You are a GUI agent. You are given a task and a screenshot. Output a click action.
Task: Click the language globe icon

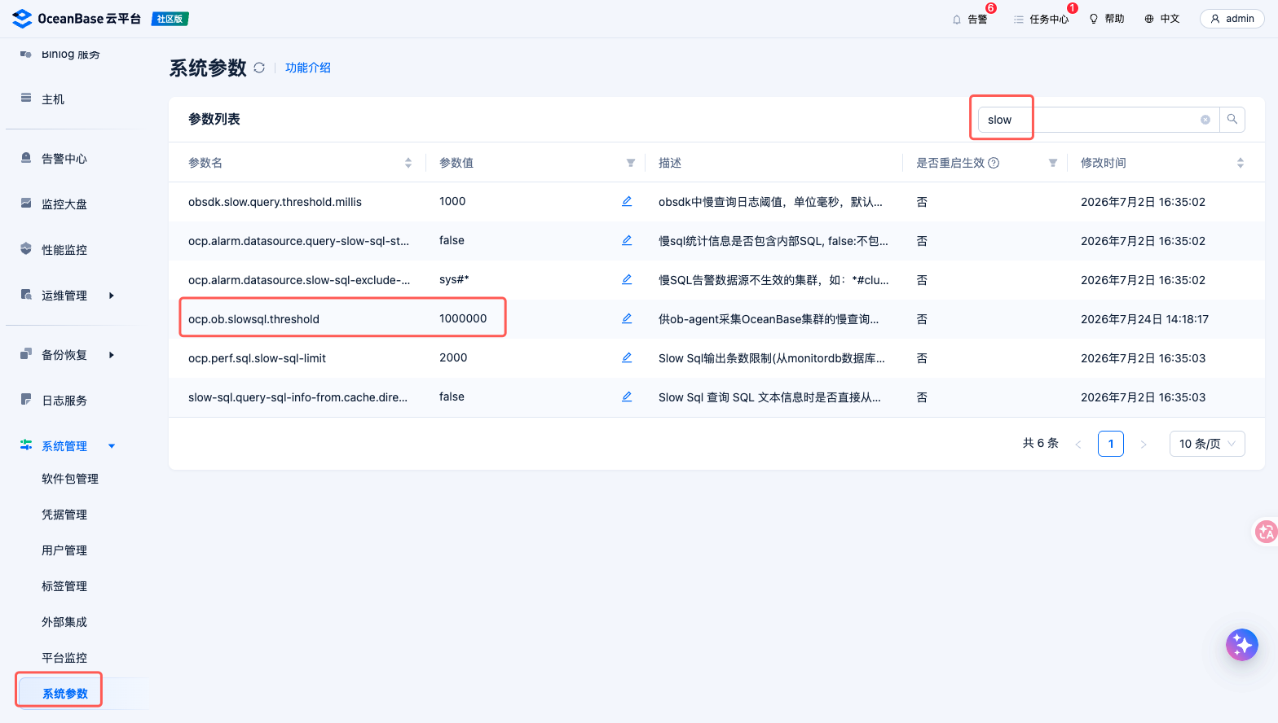tap(1149, 19)
